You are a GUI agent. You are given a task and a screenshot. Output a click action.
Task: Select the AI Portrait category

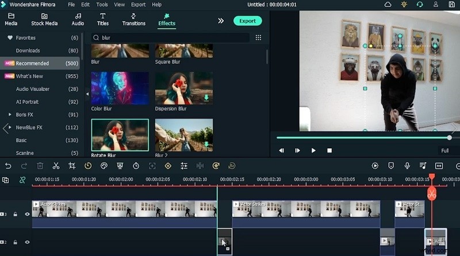[x=40, y=102]
